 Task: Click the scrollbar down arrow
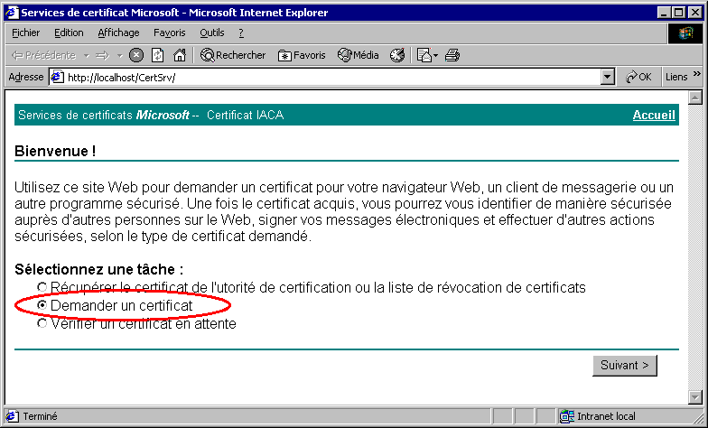(x=695, y=397)
